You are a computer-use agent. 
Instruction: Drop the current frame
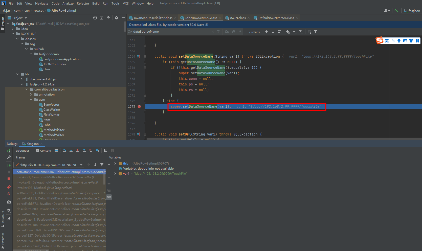(91, 150)
